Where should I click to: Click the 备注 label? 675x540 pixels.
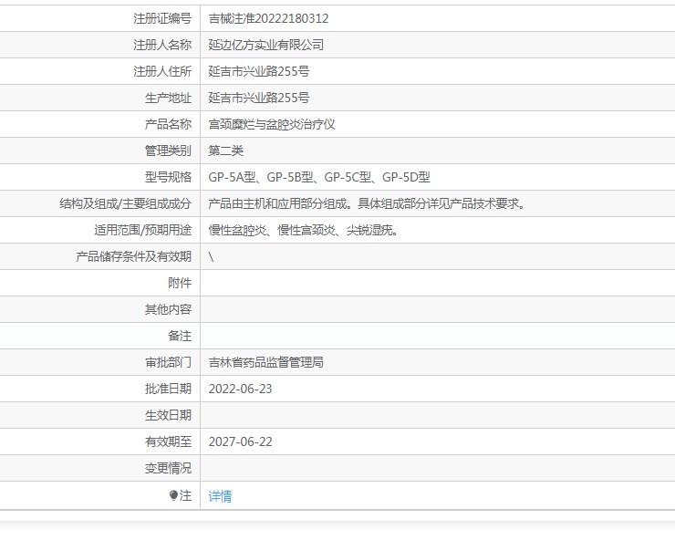pos(180,336)
